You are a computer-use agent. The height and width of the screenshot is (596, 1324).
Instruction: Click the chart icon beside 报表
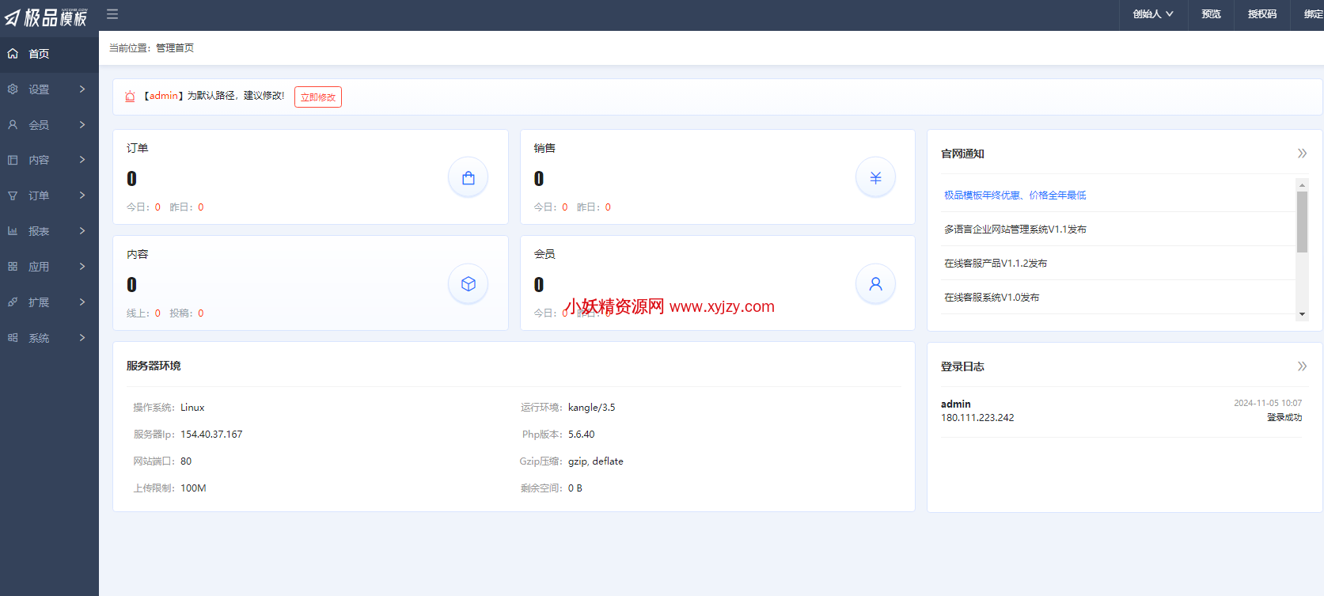[13, 231]
